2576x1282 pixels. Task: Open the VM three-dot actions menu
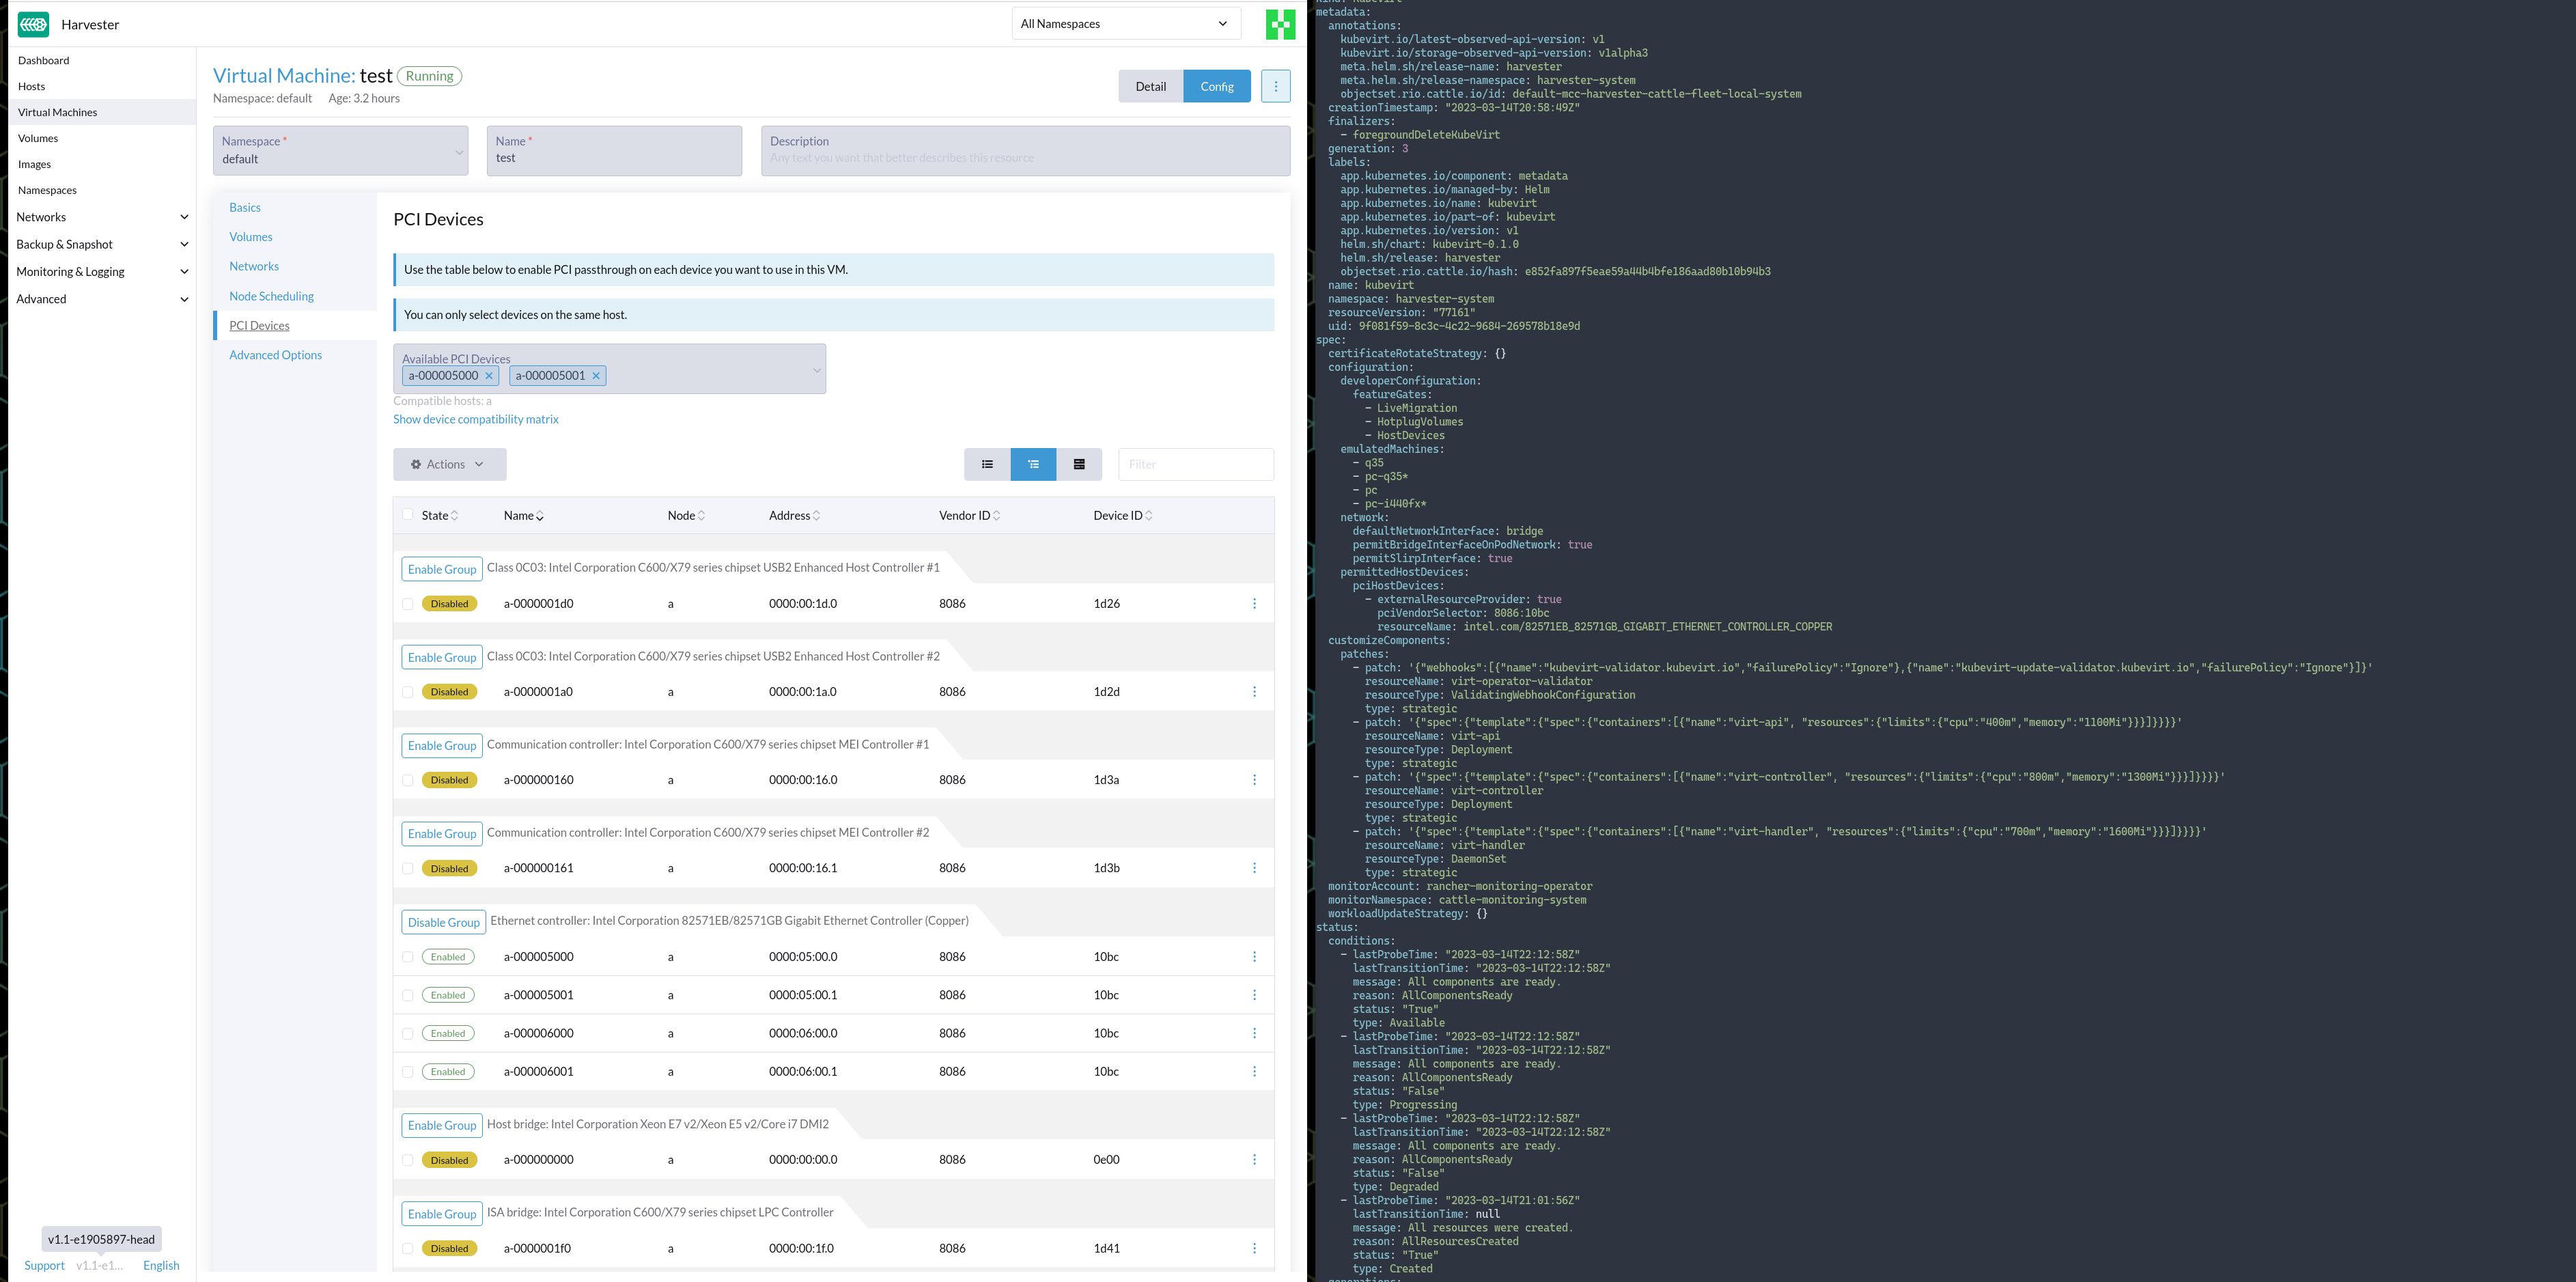coord(1275,86)
